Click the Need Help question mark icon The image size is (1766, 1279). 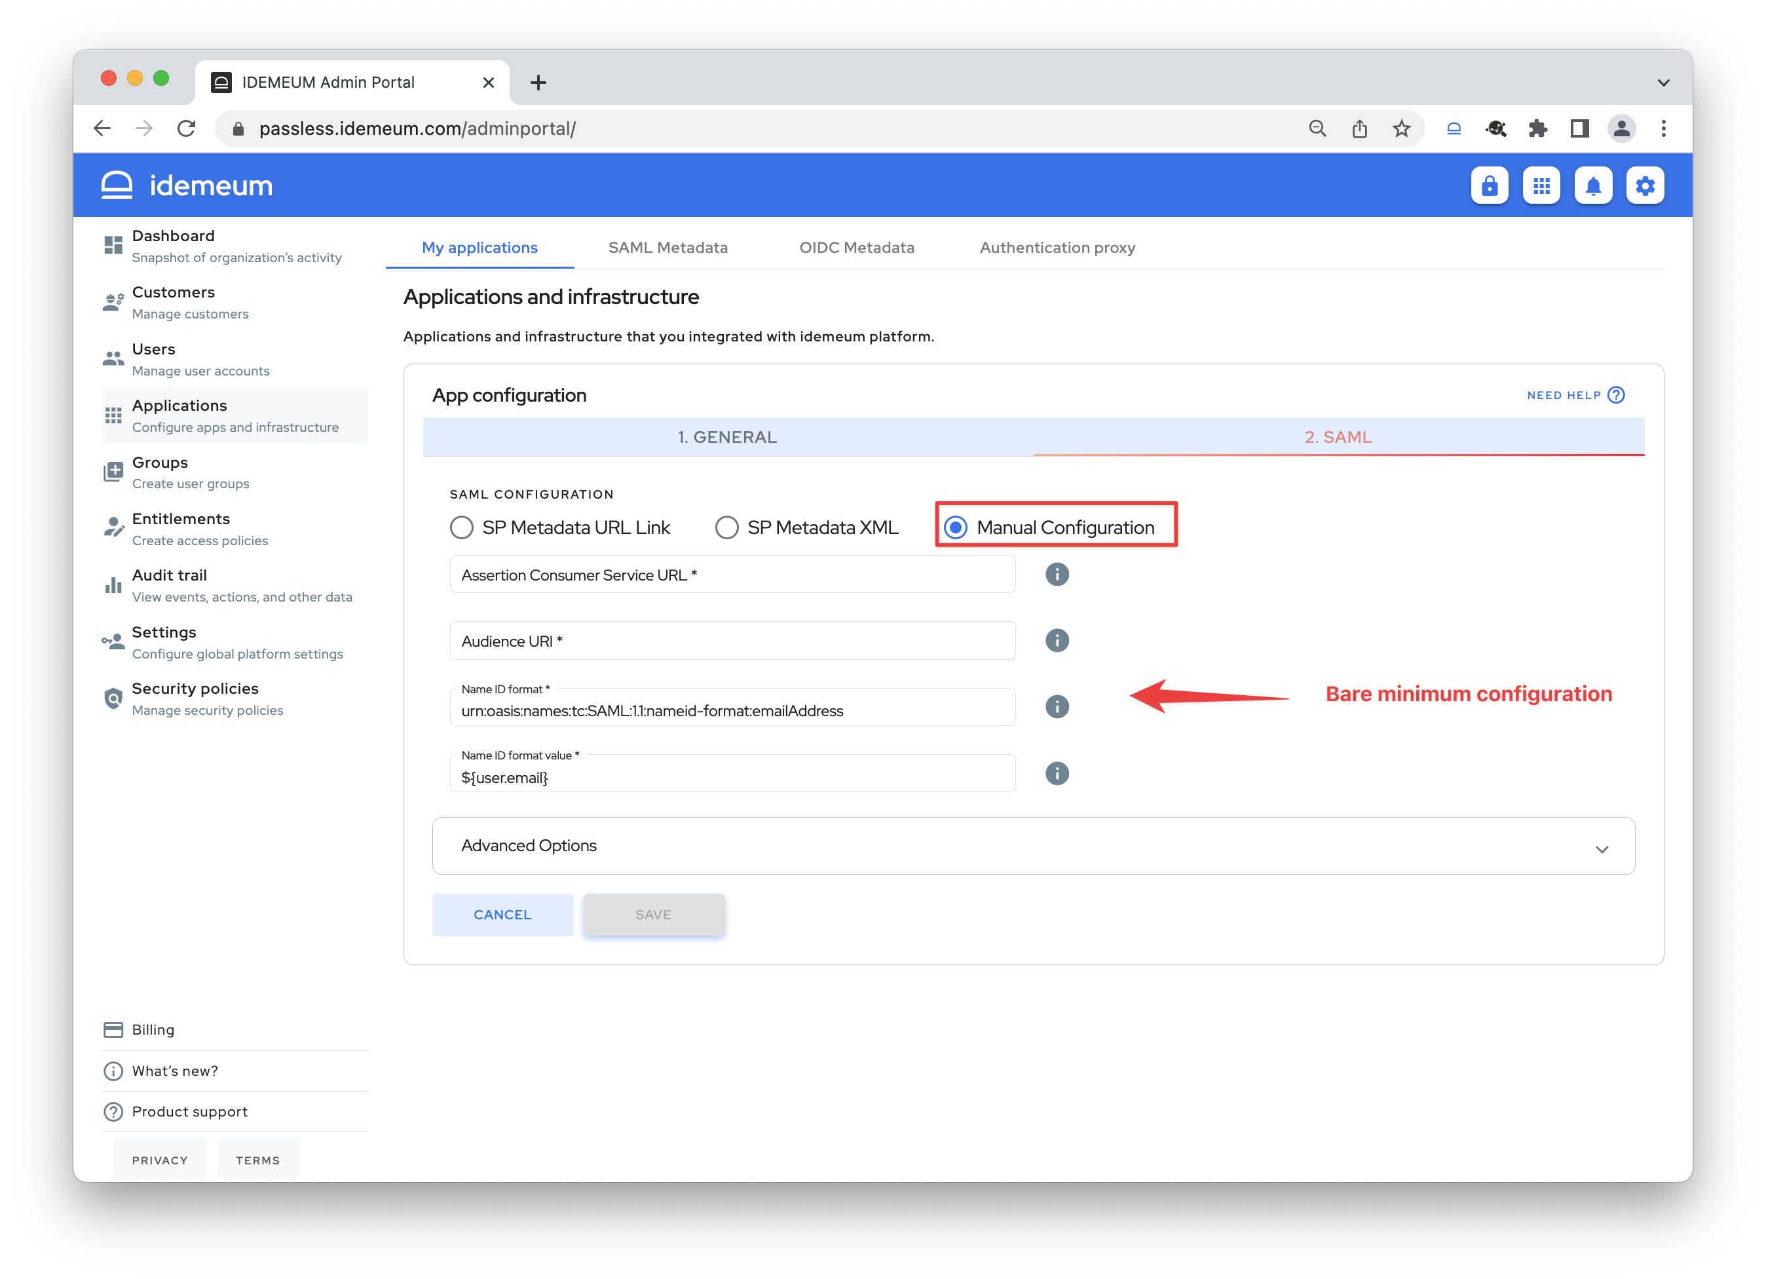tap(1617, 395)
